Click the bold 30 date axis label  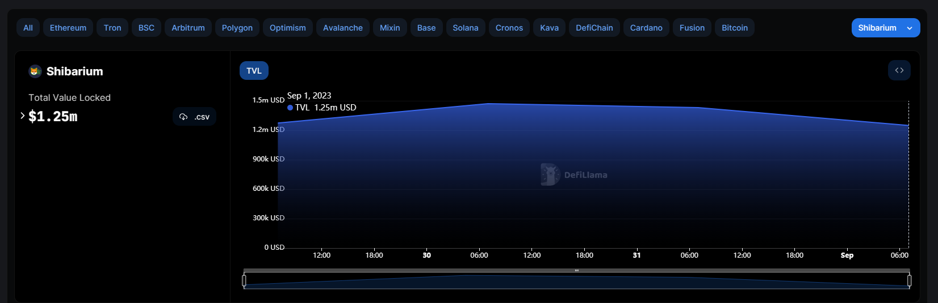tap(427, 255)
